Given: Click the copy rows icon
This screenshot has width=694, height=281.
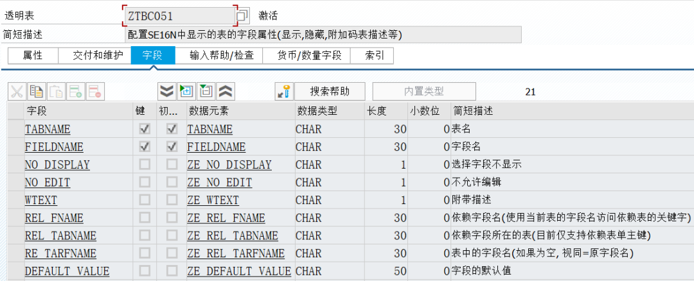Looking at the screenshot, I should click(36, 92).
